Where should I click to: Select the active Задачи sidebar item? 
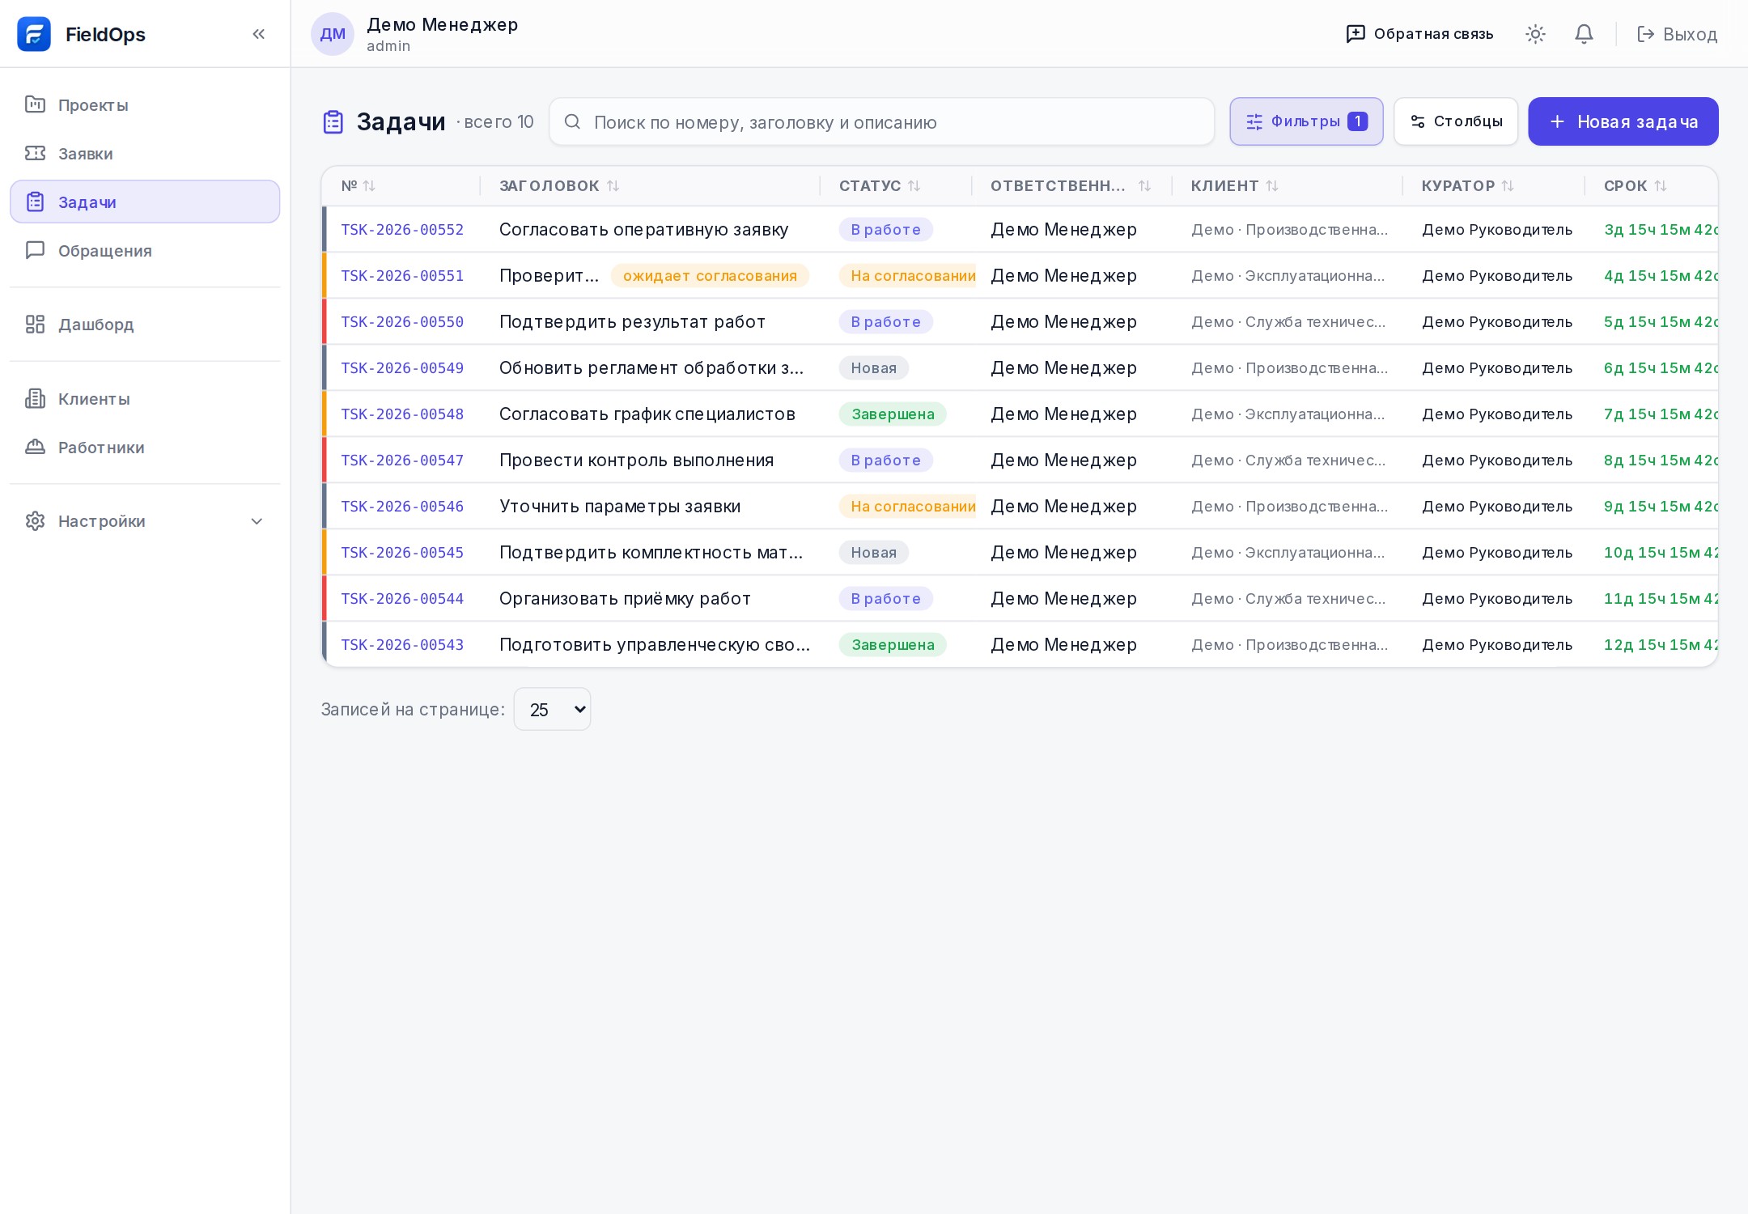coord(145,202)
